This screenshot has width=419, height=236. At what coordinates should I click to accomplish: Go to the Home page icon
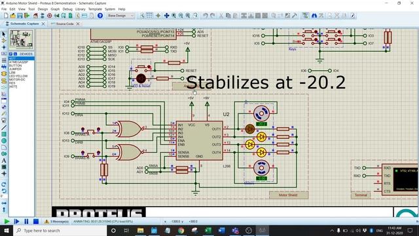pos(35,16)
